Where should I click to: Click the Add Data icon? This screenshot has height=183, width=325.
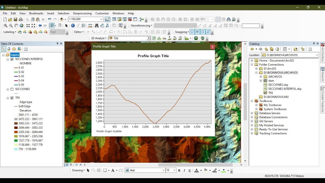61,19
